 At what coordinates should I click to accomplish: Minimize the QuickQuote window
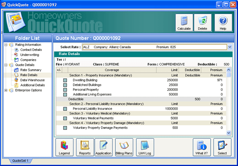(219, 4)
